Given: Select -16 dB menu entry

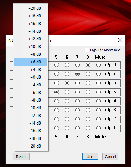Looking at the screenshot, I should [30, 131].
